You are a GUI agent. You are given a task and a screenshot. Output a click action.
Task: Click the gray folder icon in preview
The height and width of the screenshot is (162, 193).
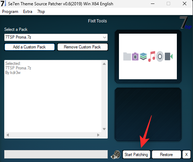click(127, 56)
